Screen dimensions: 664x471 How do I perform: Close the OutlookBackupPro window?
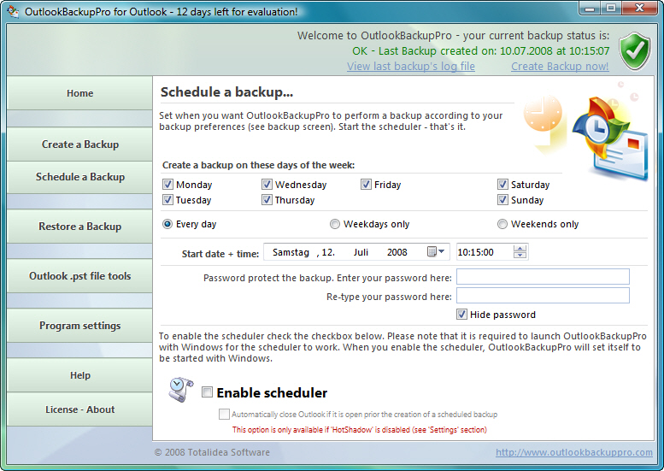(x=639, y=8)
